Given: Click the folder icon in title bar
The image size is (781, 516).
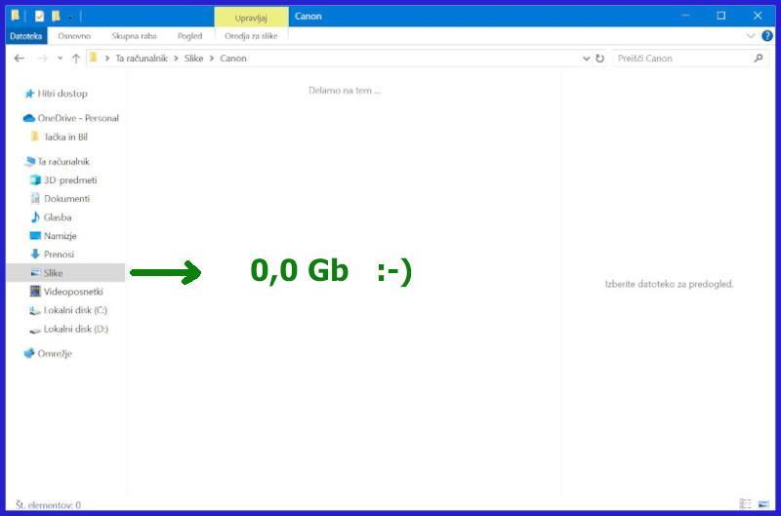Looking at the screenshot, I should (16, 16).
